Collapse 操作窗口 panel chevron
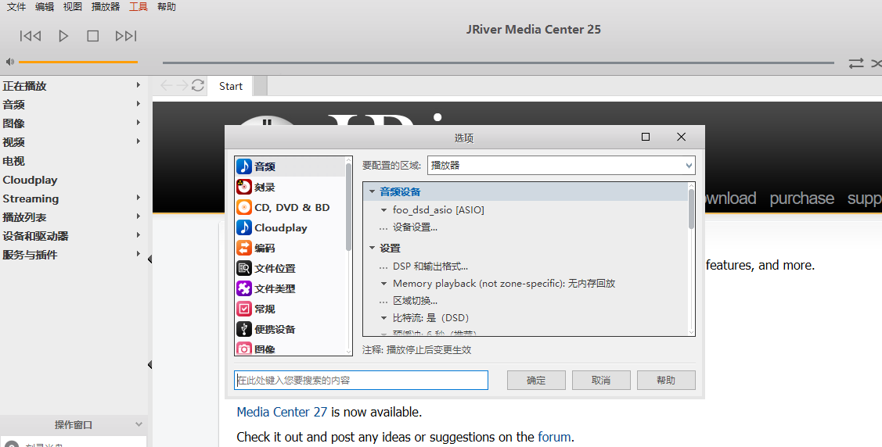 click(139, 424)
